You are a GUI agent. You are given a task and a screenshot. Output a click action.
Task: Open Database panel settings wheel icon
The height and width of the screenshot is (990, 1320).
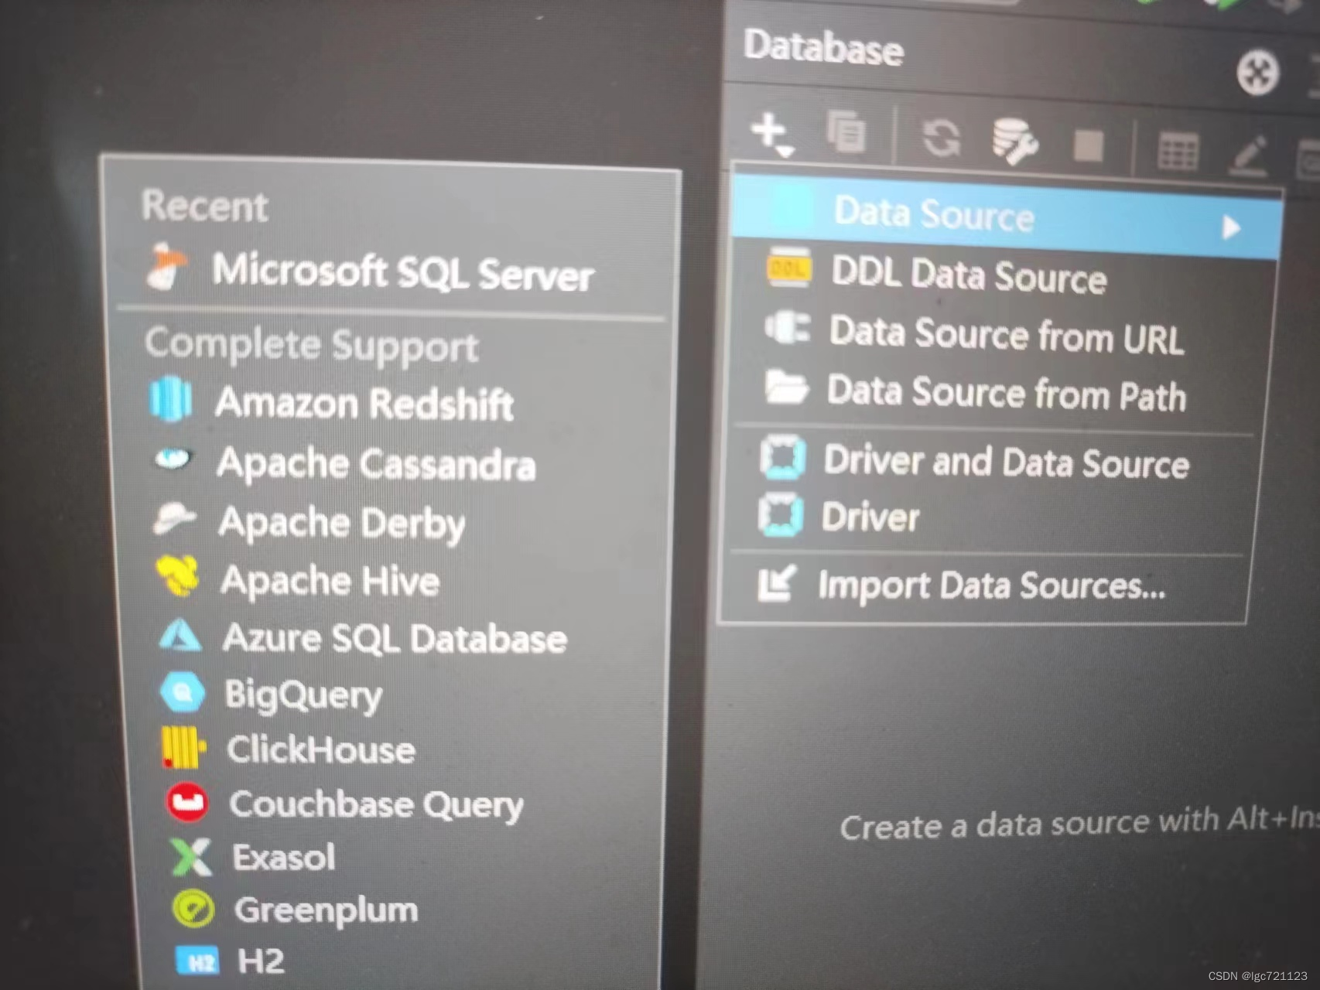tap(1257, 73)
